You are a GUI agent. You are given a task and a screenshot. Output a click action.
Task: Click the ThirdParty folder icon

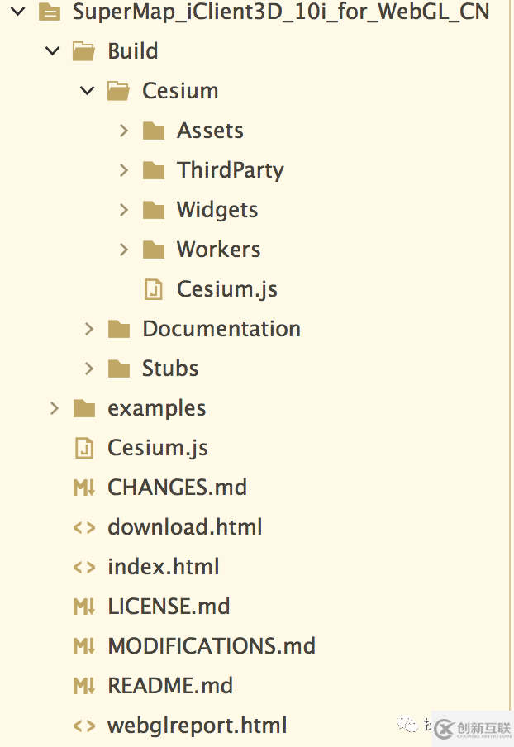(154, 170)
